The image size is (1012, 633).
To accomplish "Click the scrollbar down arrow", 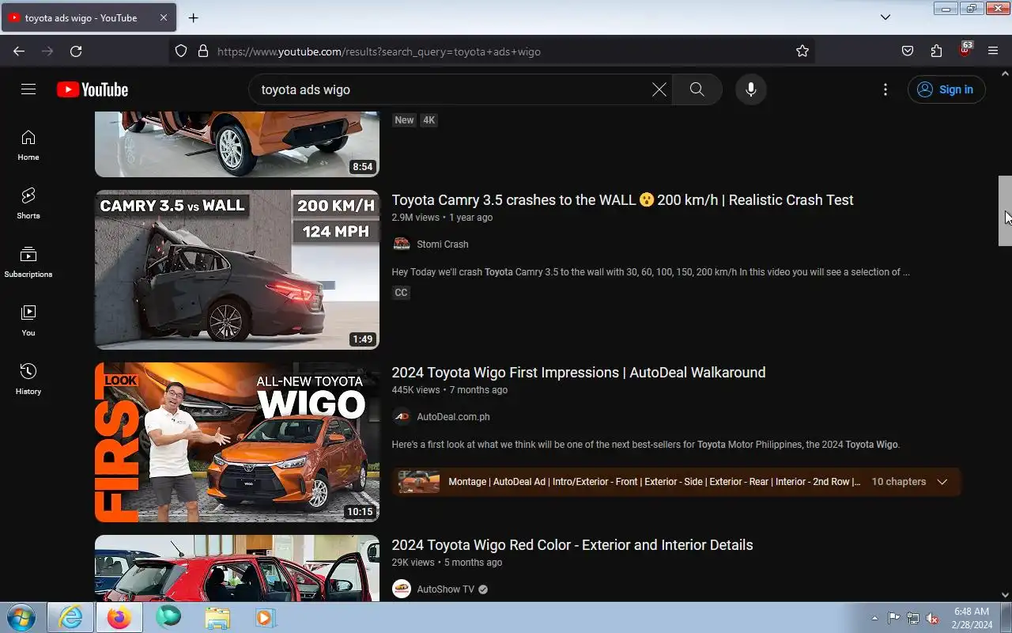I will click(1005, 595).
